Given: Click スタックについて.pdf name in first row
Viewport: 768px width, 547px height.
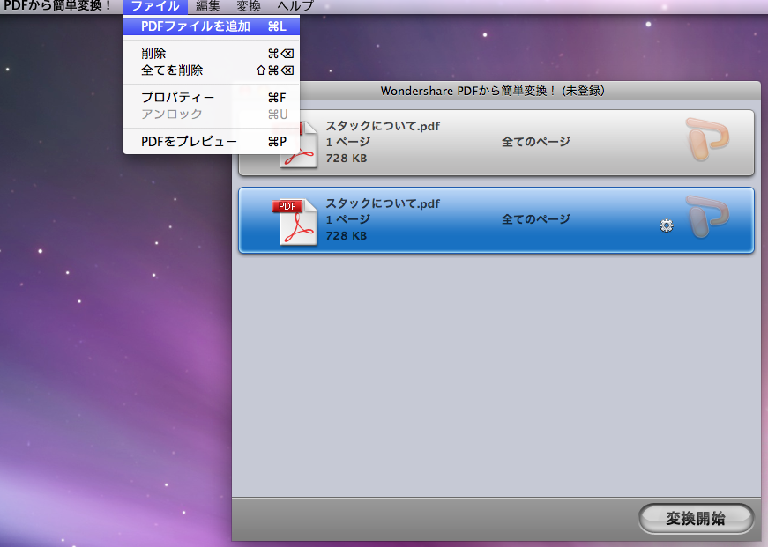Looking at the screenshot, I should 383,126.
